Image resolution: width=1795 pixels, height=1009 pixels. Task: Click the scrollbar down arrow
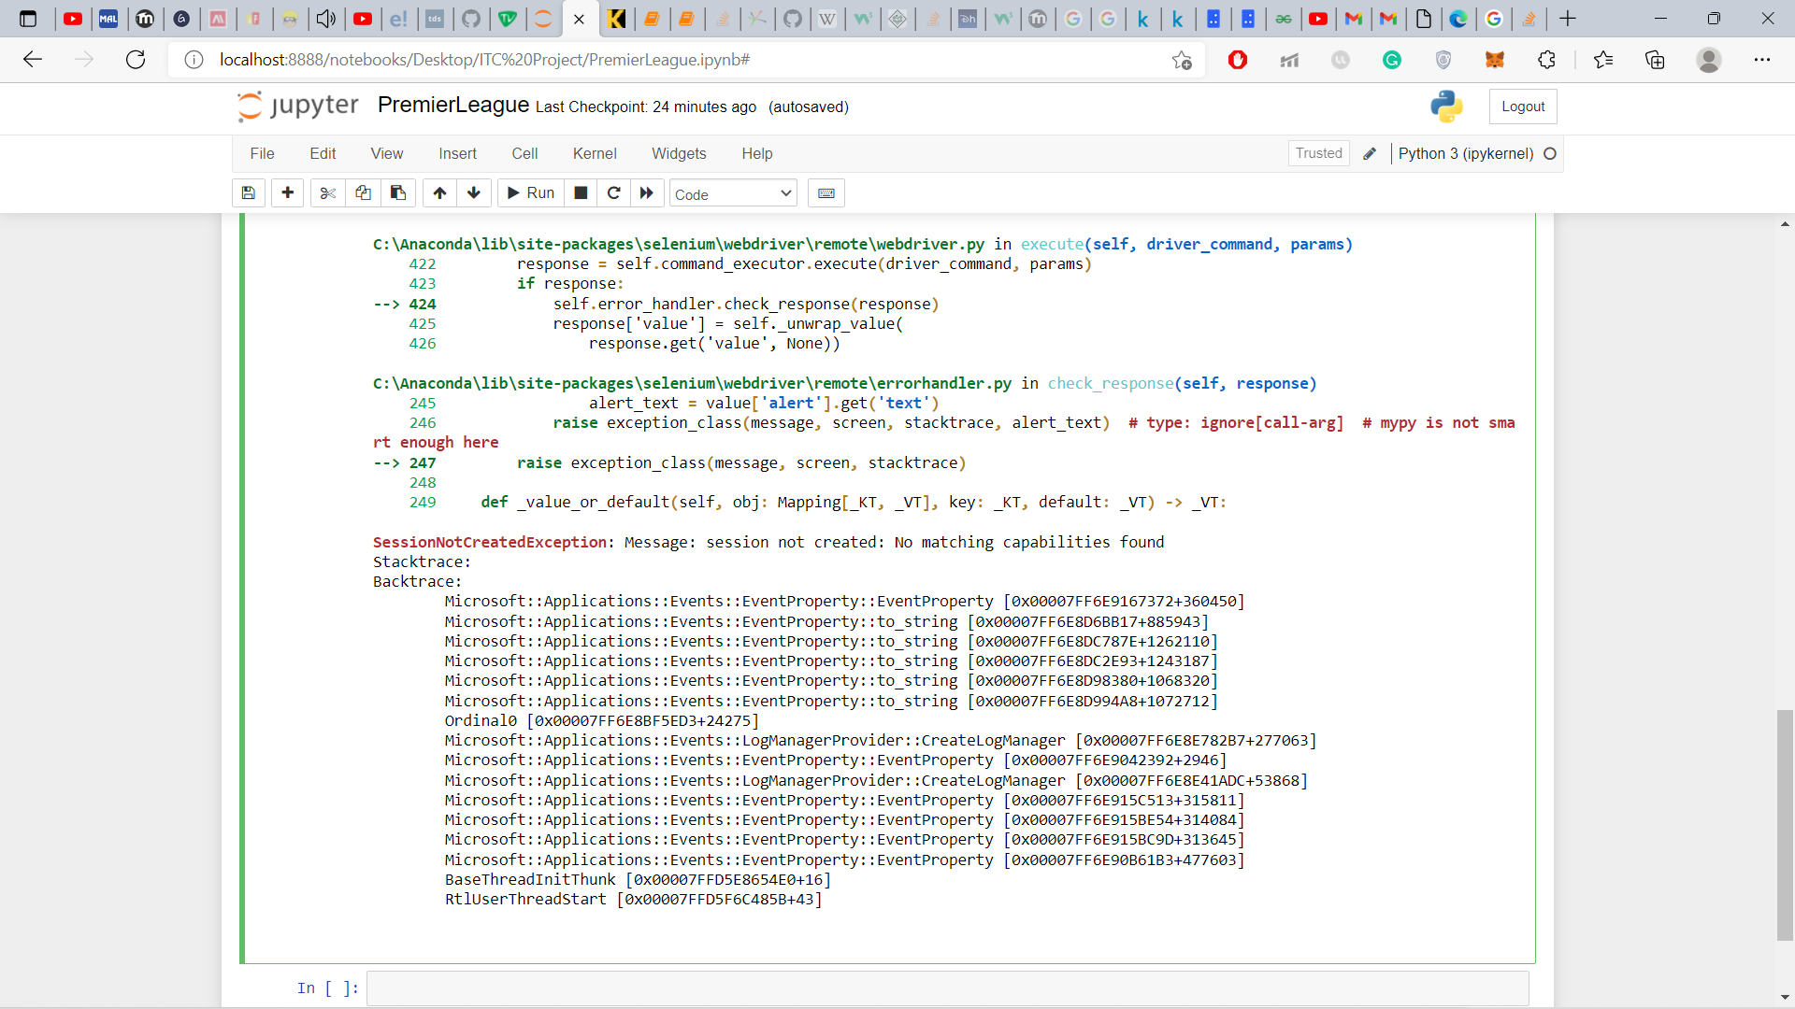1785,998
